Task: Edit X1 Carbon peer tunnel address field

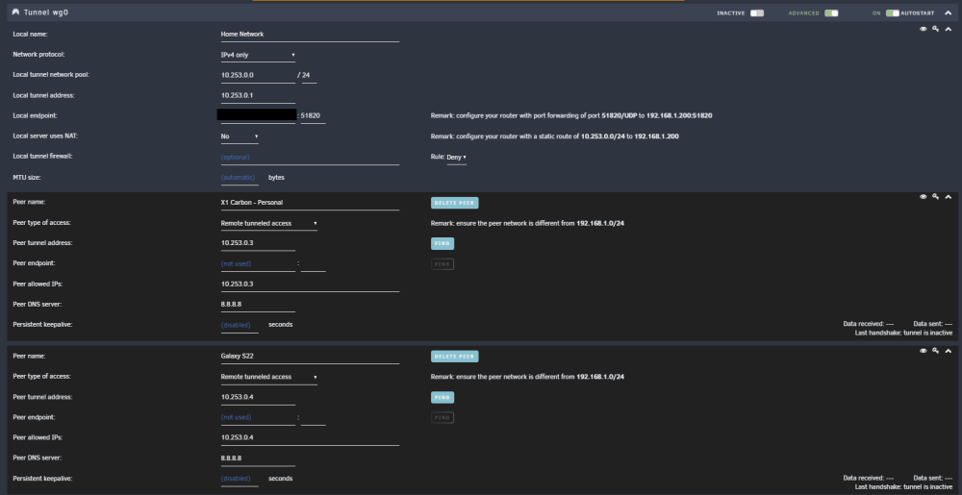Action: pos(258,244)
